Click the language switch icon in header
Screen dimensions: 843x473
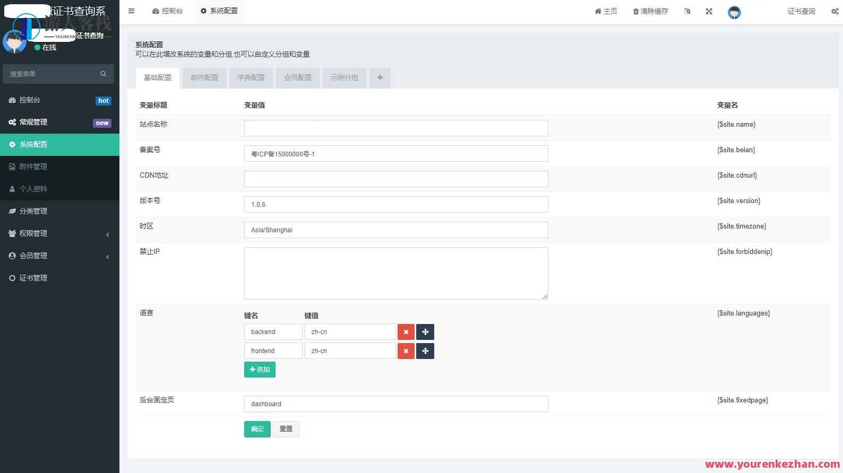click(687, 11)
